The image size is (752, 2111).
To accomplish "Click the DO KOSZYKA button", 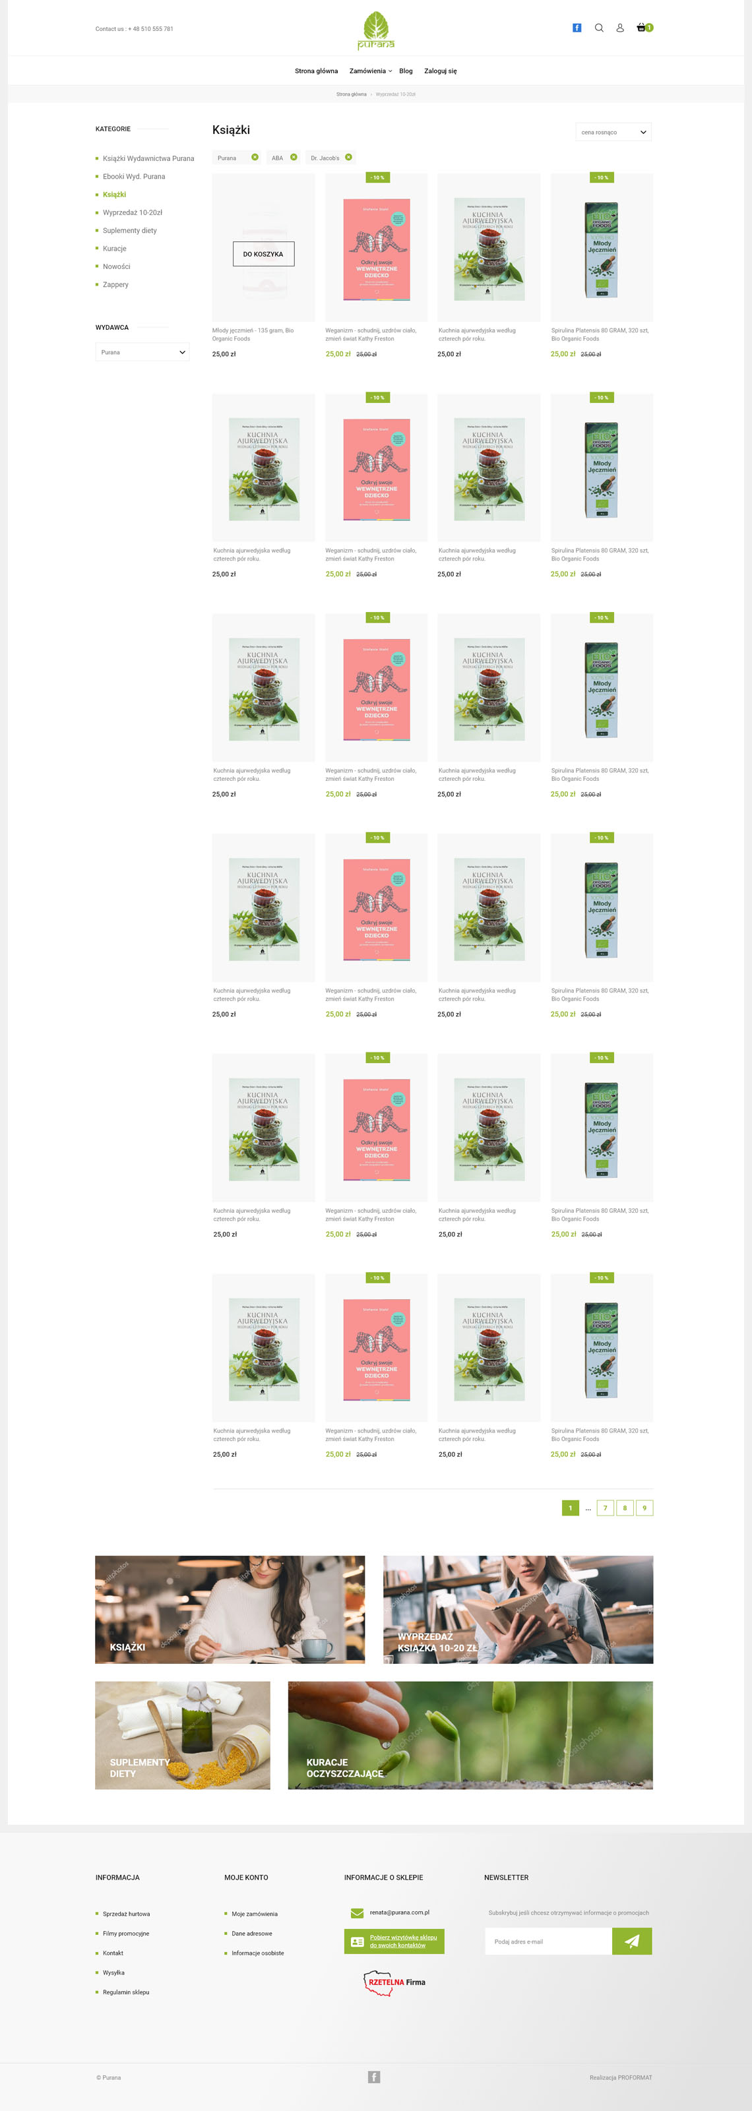I will coord(263,254).
